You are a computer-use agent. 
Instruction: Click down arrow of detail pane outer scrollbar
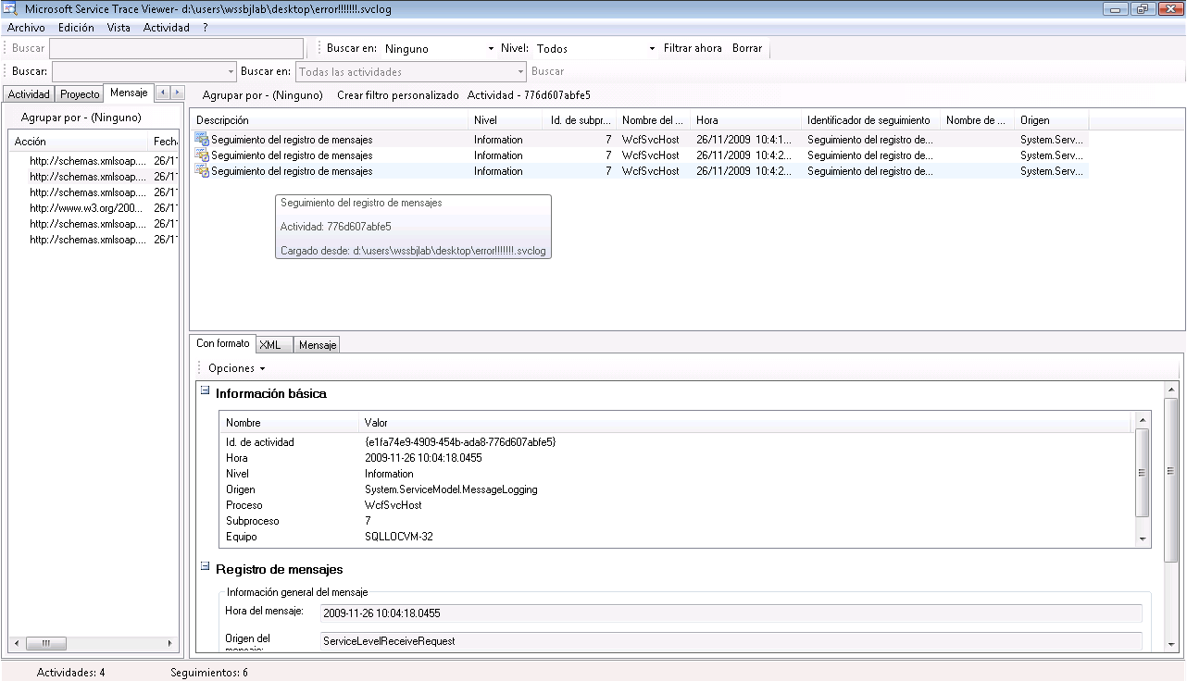[x=1172, y=644]
